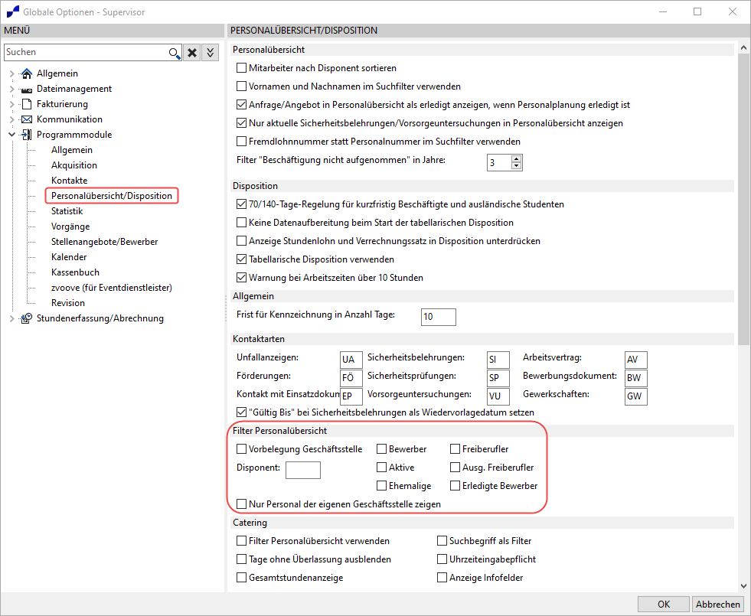Toggle the 70/140-Tage-Regelung checkbox
Viewport: 751px width, 616px height.
pyautogui.click(x=241, y=204)
